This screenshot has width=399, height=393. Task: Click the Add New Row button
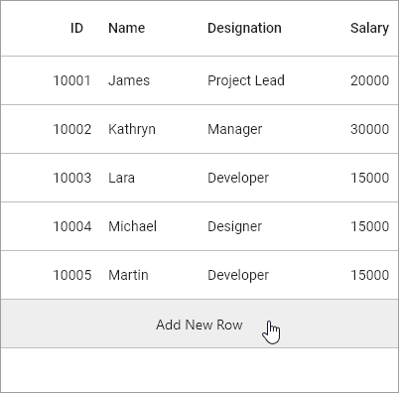[x=199, y=324]
